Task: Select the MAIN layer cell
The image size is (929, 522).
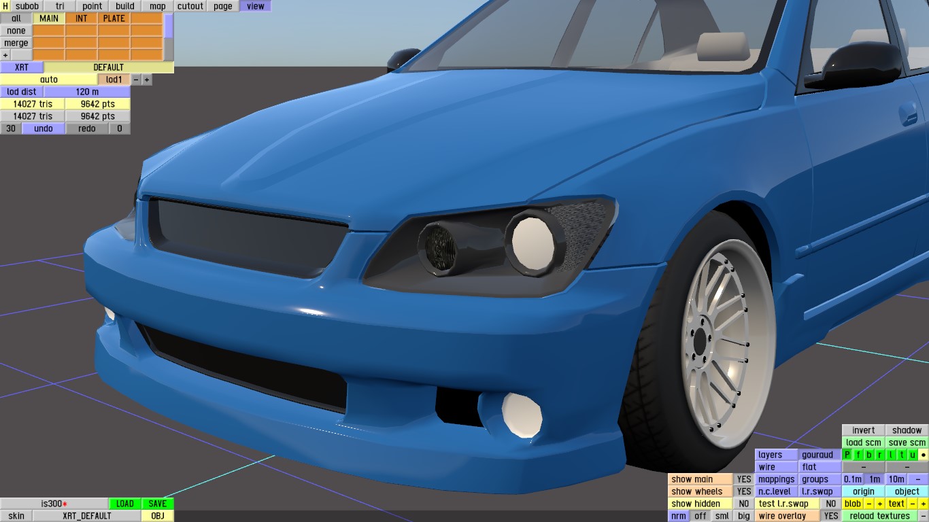Action: click(x=49, y=18)
